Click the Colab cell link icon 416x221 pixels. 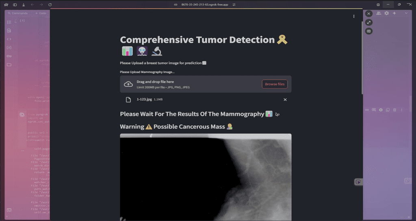(367, 110)
